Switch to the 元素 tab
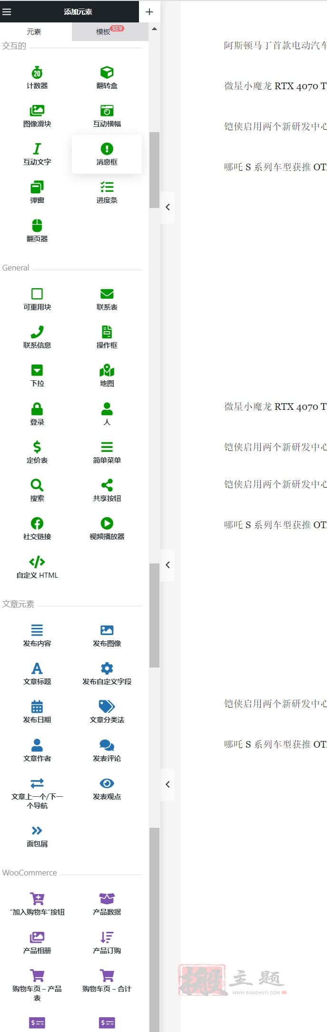 pos(34,31)
